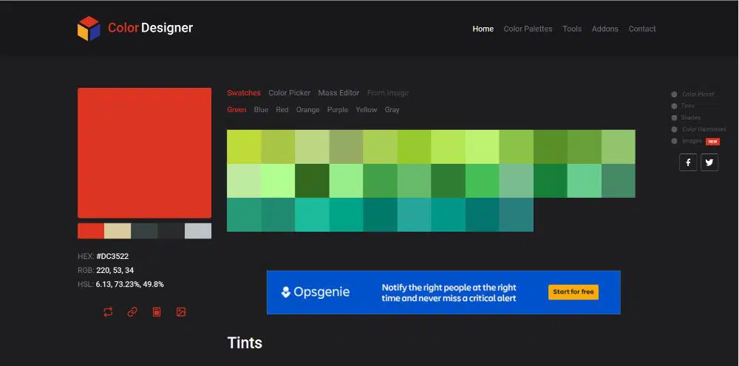The width and height of the screenshot is (739, 366).
Task: Share on Facebook via sidebar icon
Action: (688, 162)
